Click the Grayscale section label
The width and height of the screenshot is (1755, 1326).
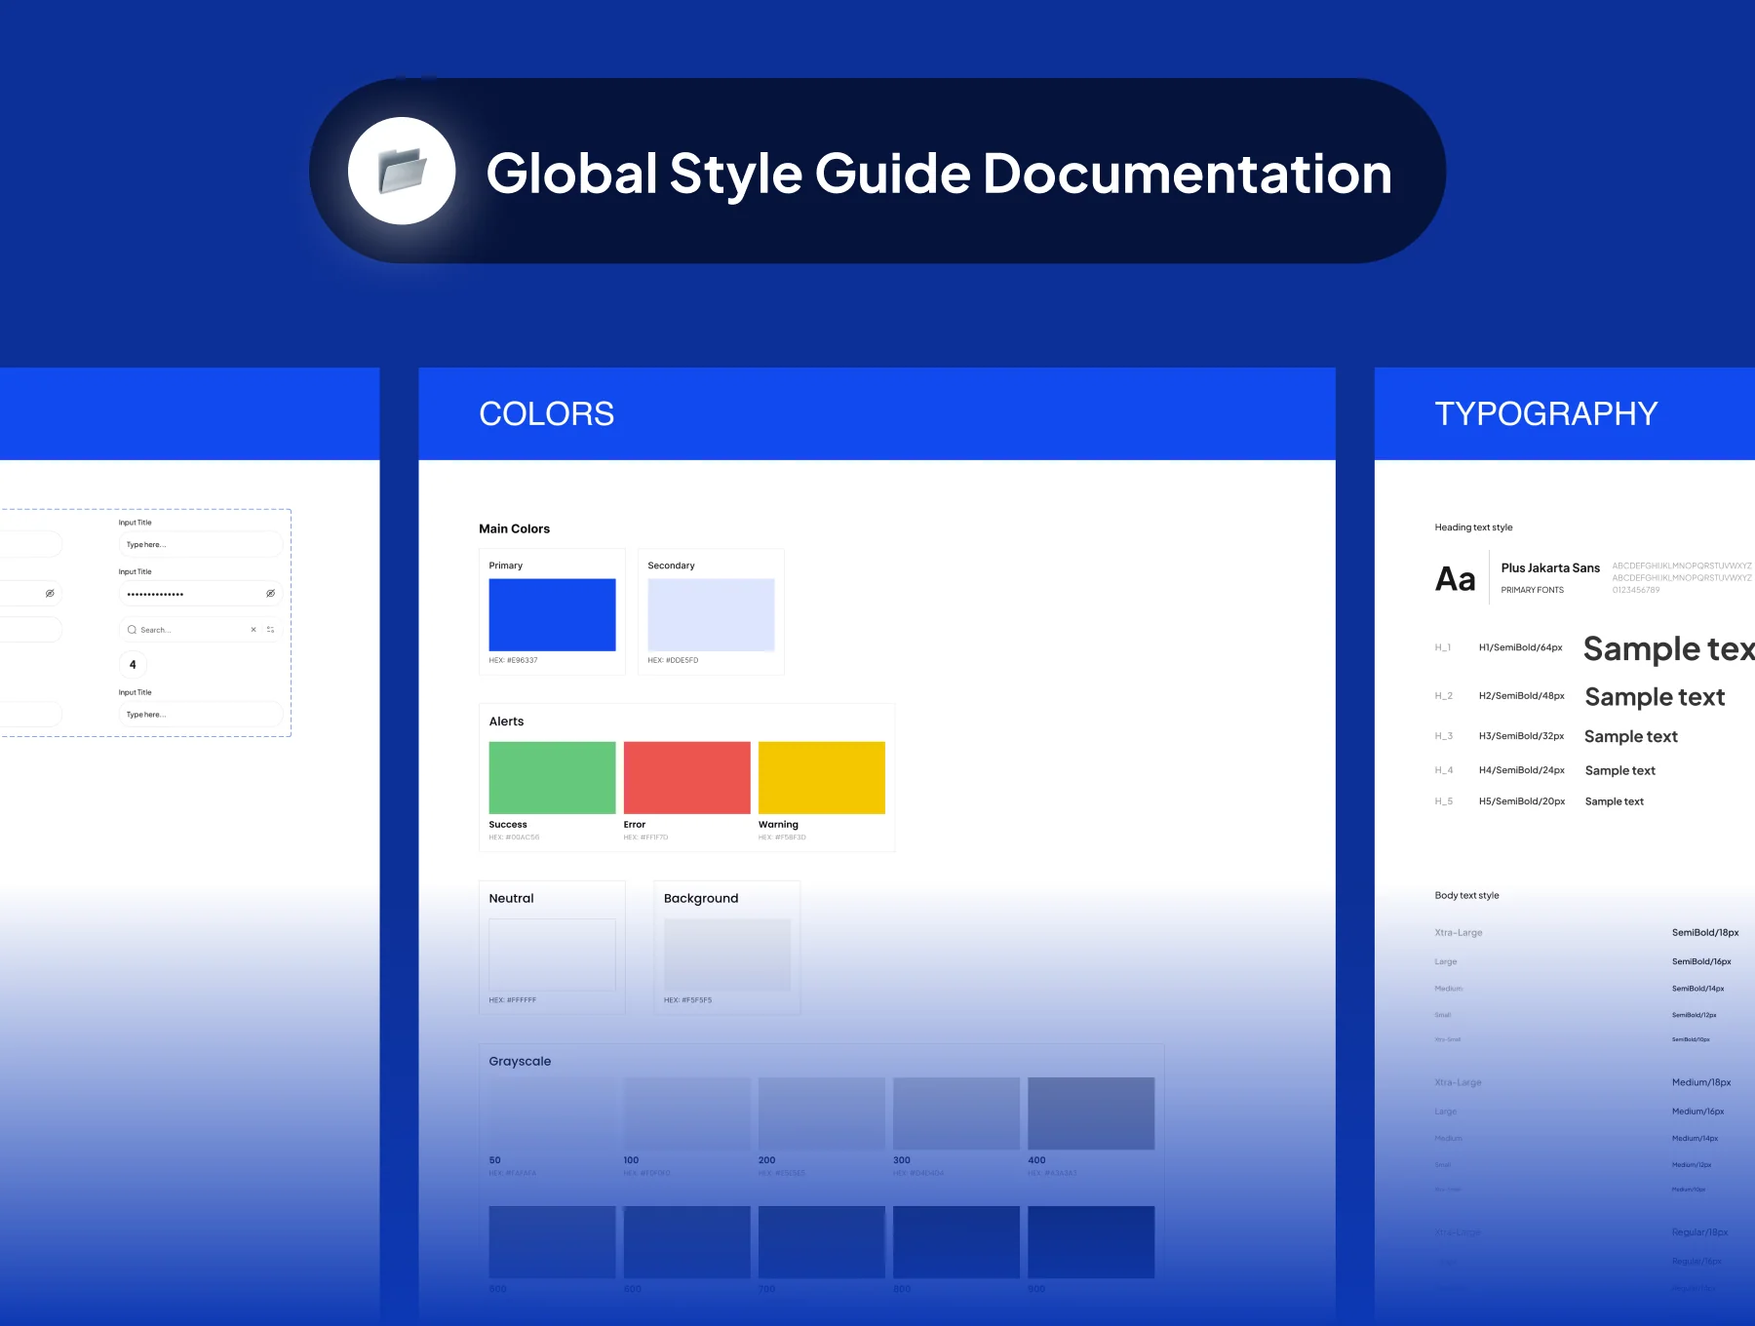point(520,1061)
